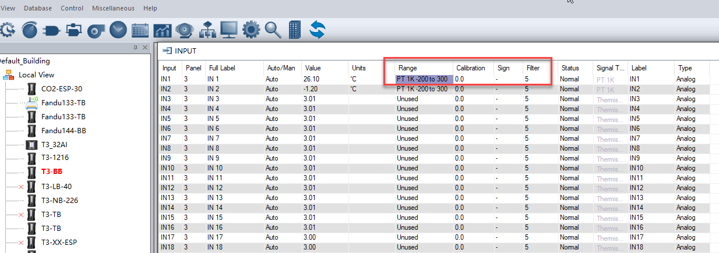Click the fan blower toolbar icon
The height and width of the screenshot is (253, 719).
pyautogui.click(x=96, y=30)
